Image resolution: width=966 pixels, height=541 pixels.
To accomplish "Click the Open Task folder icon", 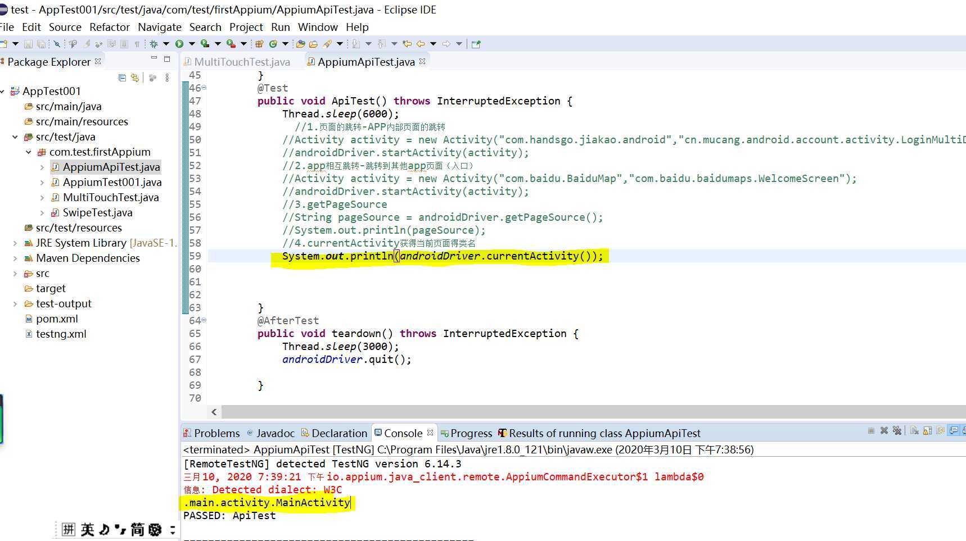I will [x=313, y=44].
